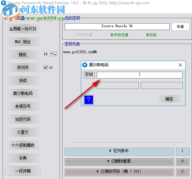Toggle the UC checkbox
Screen dimensions: 192x179
[x=46, y=67]
